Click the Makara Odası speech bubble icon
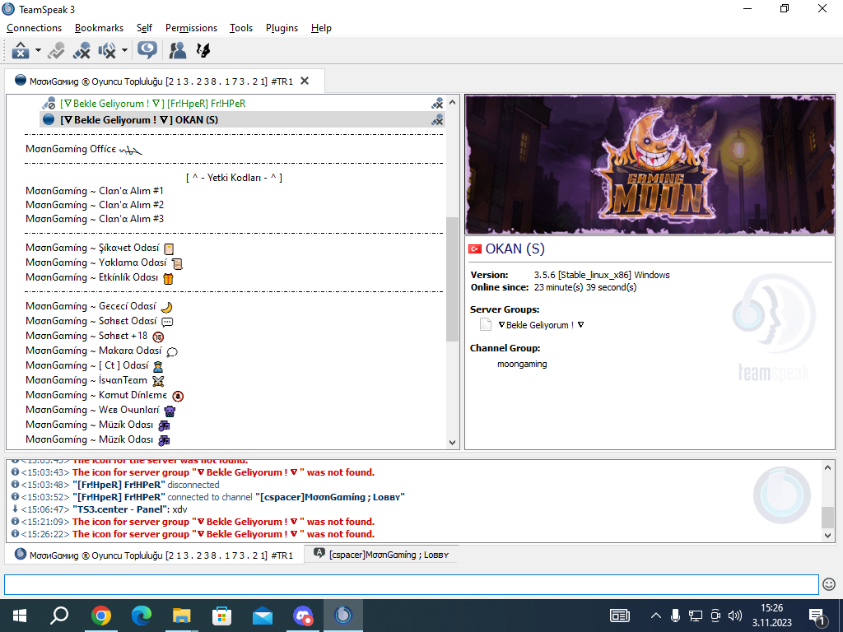The image size is (843, 632). [172, 352]
